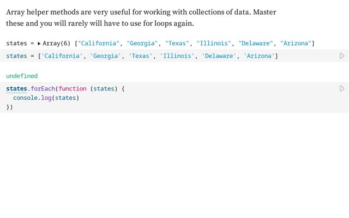Place cursor on 'Texas' in code editor
The width and height of the screenshot is (349, 218).
141,56
